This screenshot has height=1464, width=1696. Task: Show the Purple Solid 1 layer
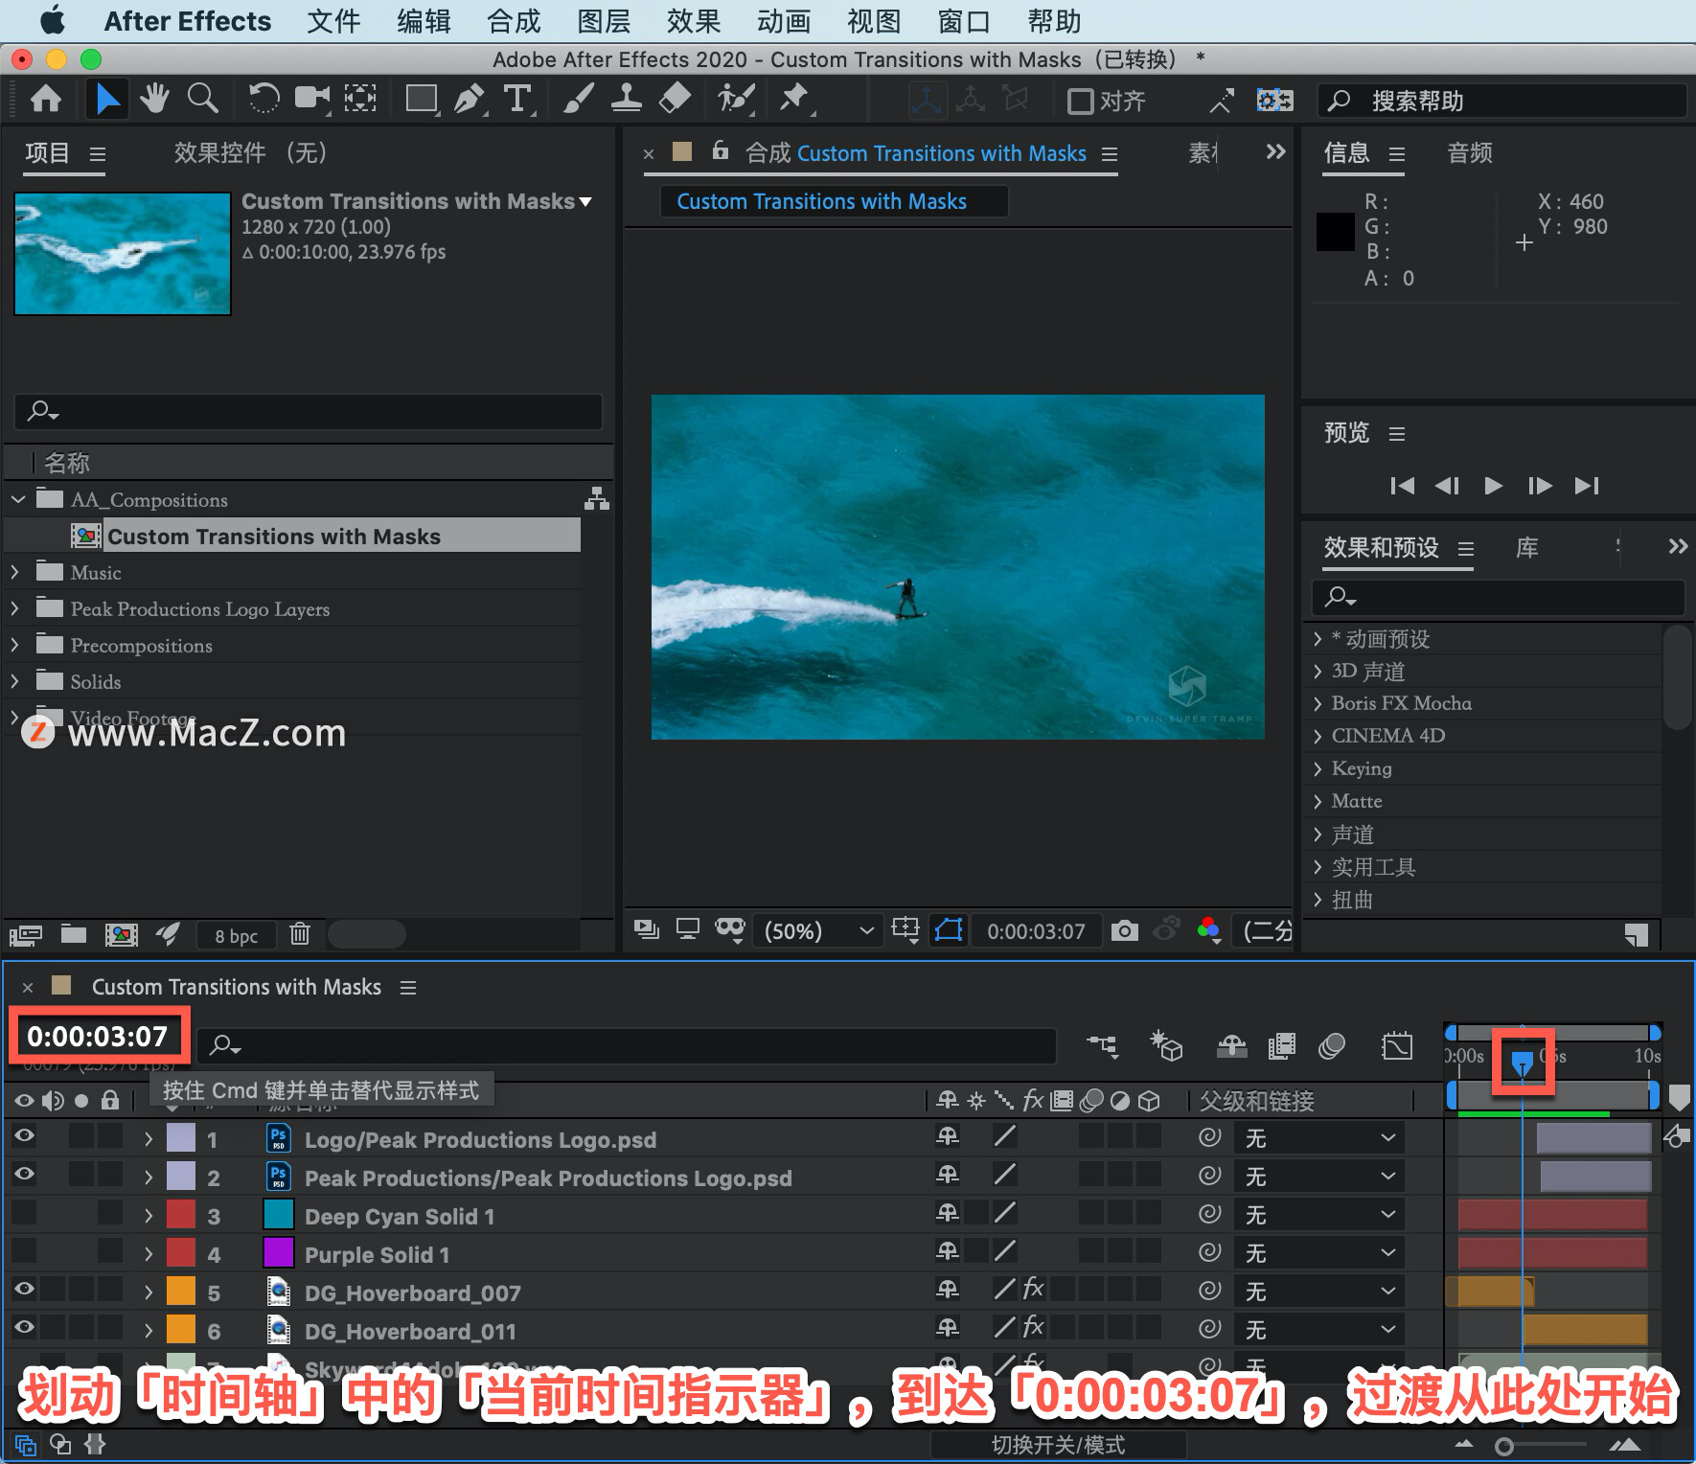[24, 1251]
